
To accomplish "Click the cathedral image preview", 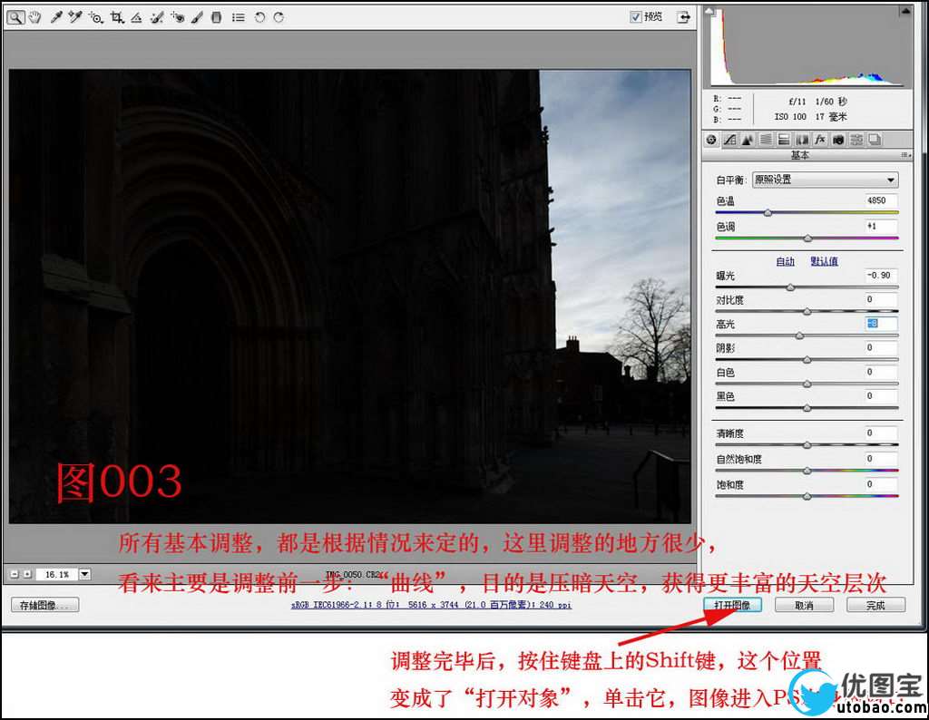I will (349, 296).
